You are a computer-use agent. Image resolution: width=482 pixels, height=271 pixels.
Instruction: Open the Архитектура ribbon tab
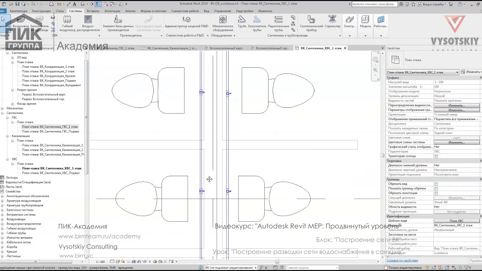coord(18,11)
